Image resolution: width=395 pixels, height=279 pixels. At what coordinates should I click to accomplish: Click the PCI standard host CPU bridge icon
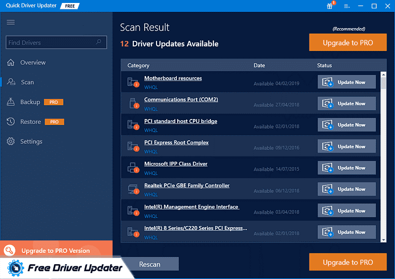(x=133, y=125)
